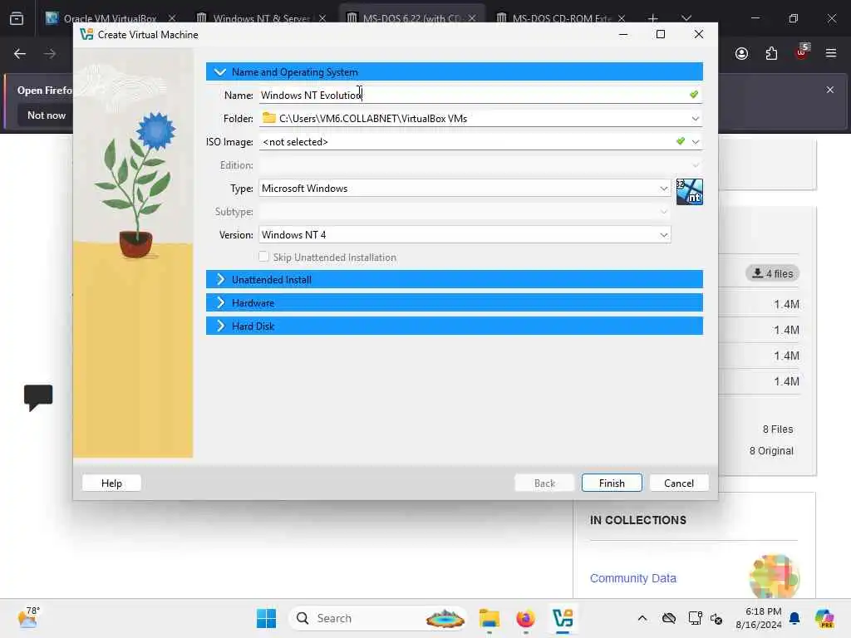Viewport: 851px width, 638px height.
Task: Open Firefox hamburger application menu
Action: (831, 53)
